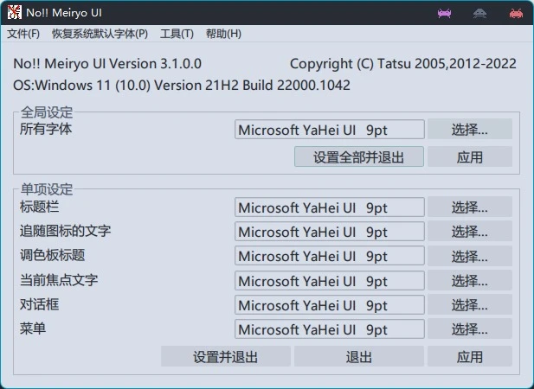Viewport: 534px width, 389px height.
Task: Click the 对话框 label
Action: (x=39, y=304)
